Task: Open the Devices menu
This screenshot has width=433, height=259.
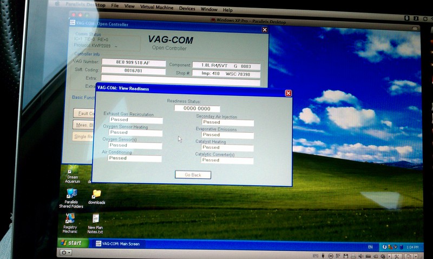Action: click(187, 8)
